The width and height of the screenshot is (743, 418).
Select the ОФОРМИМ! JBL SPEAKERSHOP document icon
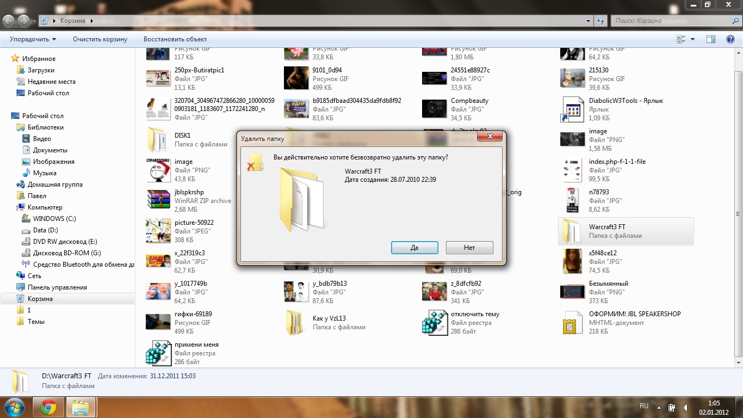pyautogui.click(x=572, y=322)
